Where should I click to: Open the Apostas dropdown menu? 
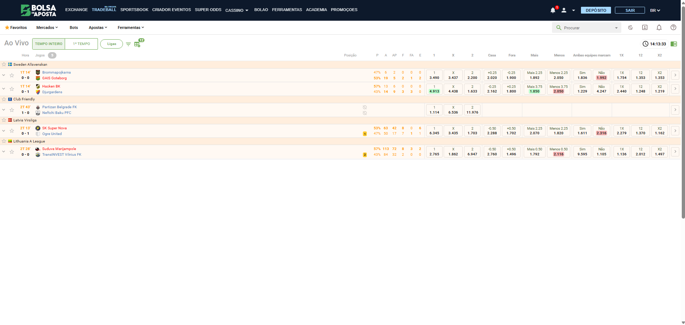(x=98, y=27)
